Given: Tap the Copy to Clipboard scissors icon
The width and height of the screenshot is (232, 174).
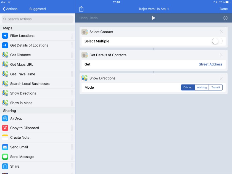Looking at the screenshot, I should pos(5,128).
